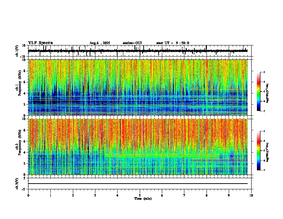Click inside the ch.2 spectrogram panel
Image resolution: width=283 pixels, height=219 pixels.
(138, 147)
